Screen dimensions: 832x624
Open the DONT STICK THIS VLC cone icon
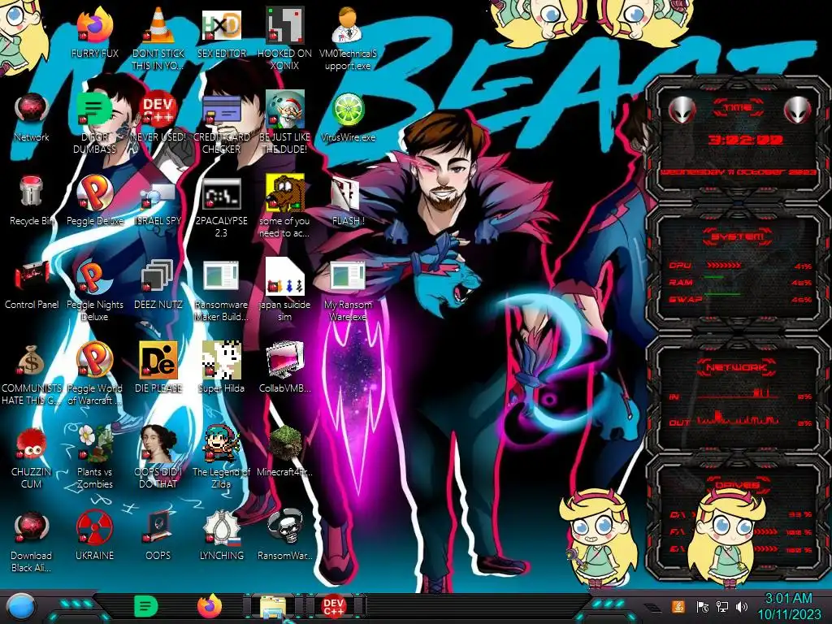158,27
